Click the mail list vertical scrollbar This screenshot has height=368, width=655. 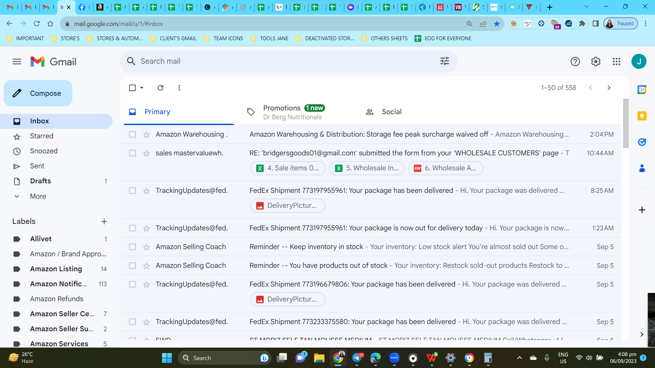click(x=626, y=123)
